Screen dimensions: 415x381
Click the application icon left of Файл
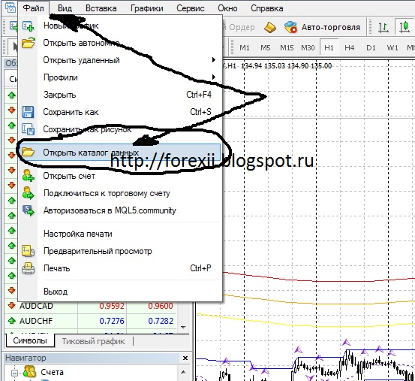(x=10, y=8)
